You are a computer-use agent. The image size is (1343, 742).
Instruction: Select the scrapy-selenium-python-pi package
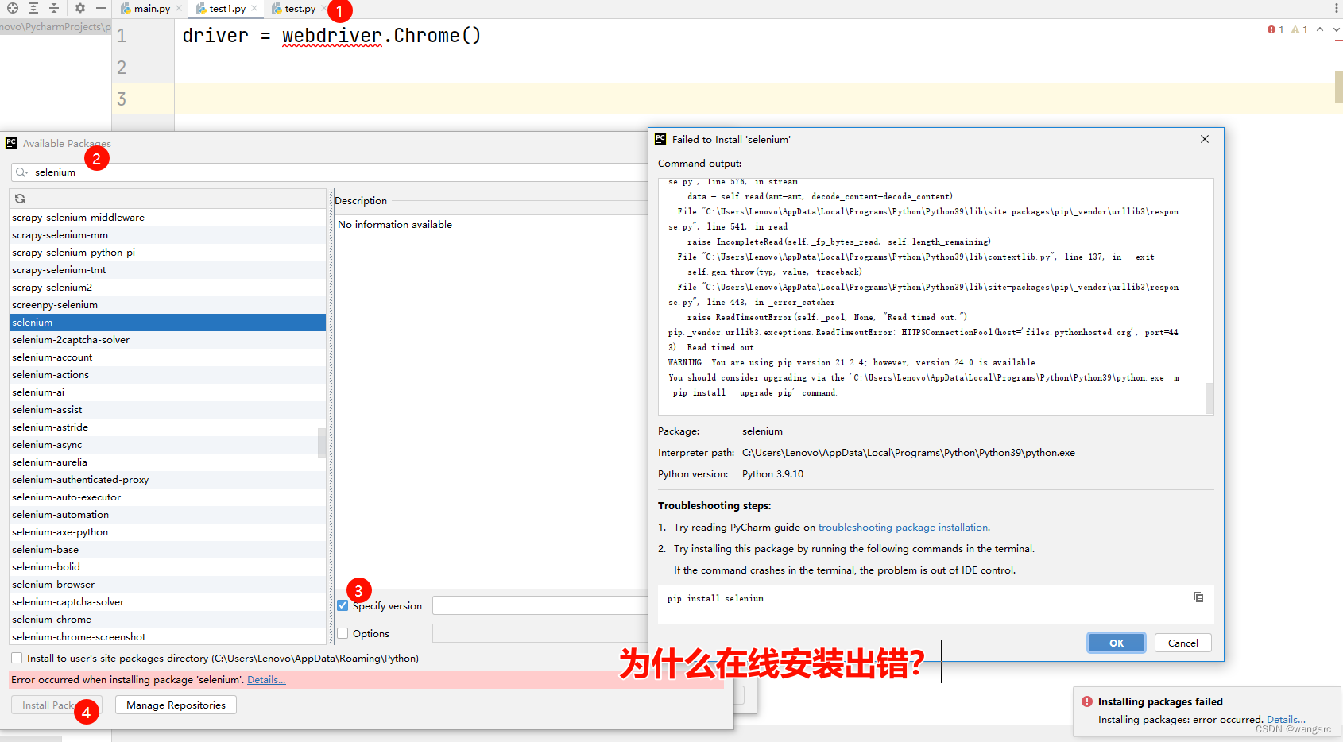tap(168, 252)
